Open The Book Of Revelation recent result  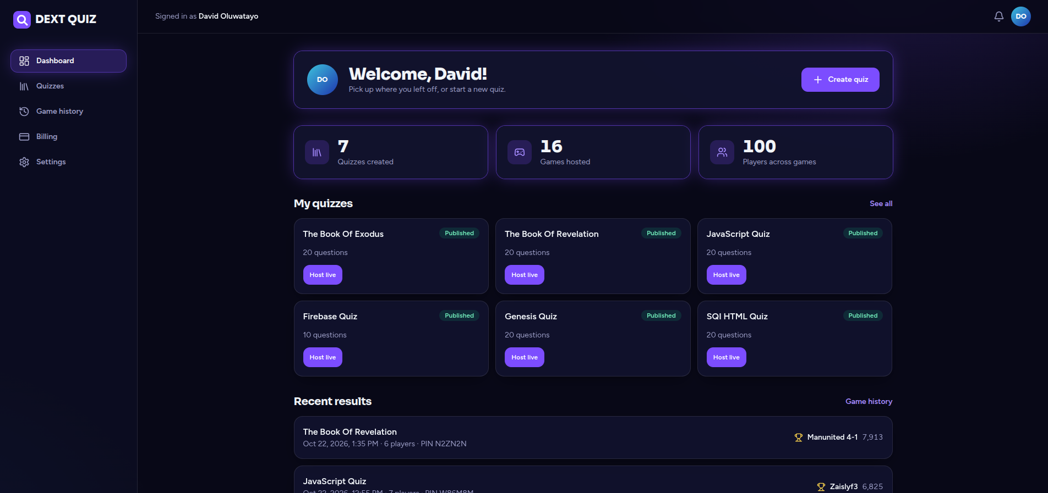[x=593, y=437]
